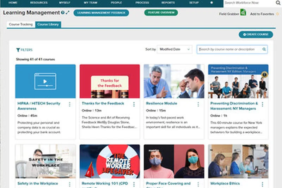Image resolution: width=282 pixels, height=188 pixels.
Task: Expand the Modified Date sort dropdown
Action: 174,49
